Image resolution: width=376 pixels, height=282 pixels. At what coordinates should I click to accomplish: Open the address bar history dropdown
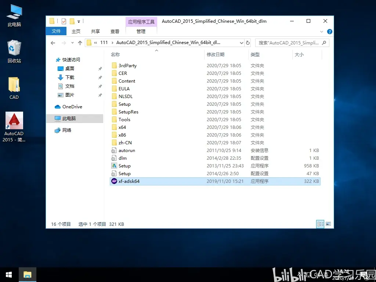242,43
